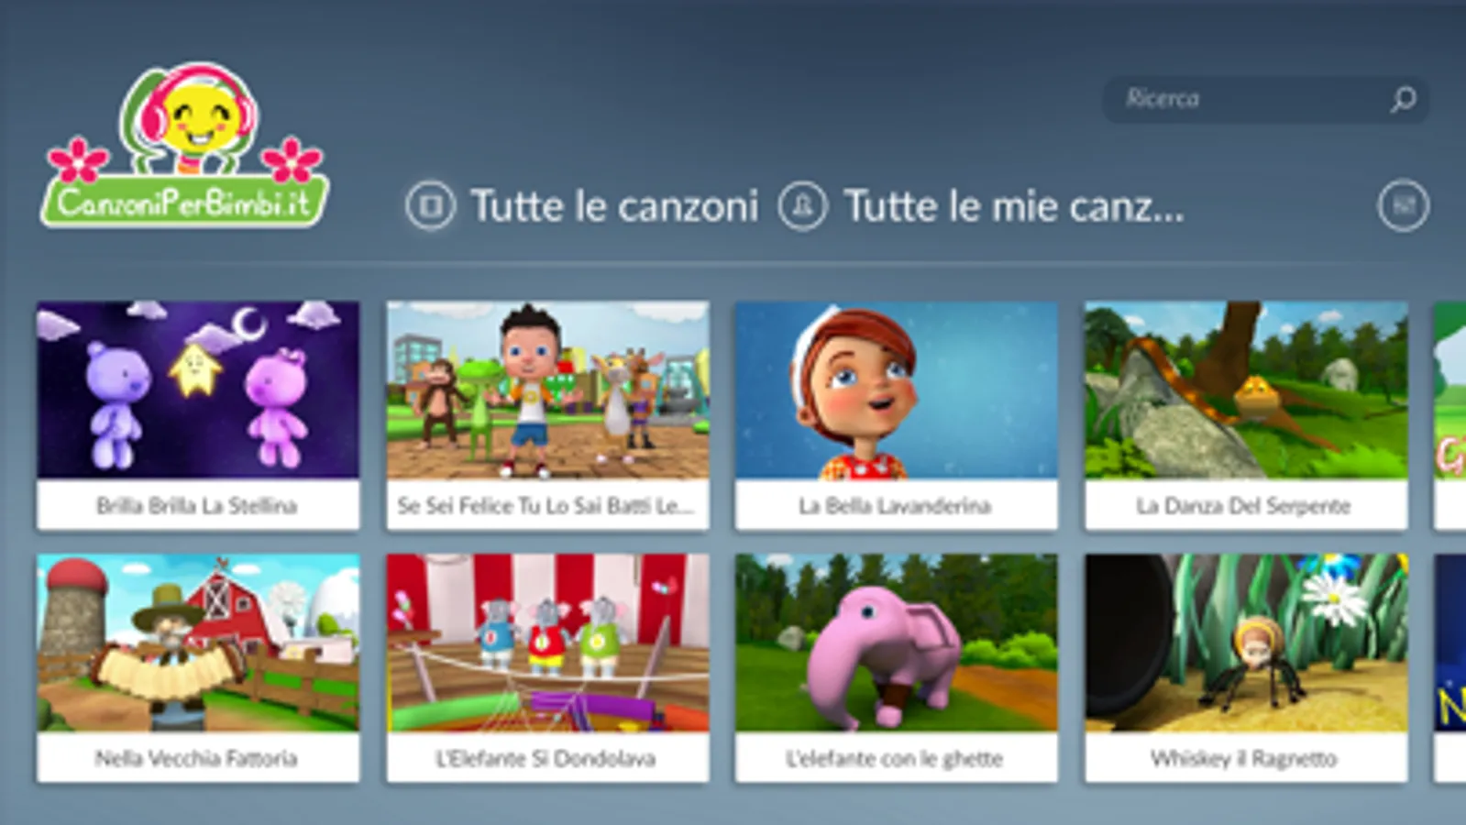Image resolution: width=1466 pixels, height=825 pixels.
Task: Open La Bella Lavanderina thumbnail
Action: [897, 390]
